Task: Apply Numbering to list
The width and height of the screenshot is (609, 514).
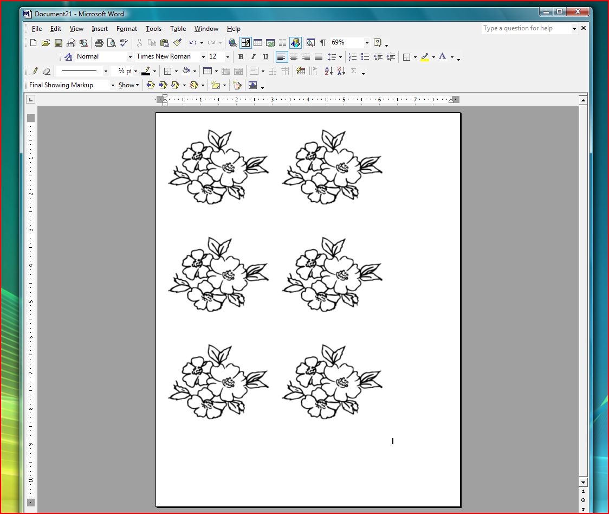Action: click(353, 57)
